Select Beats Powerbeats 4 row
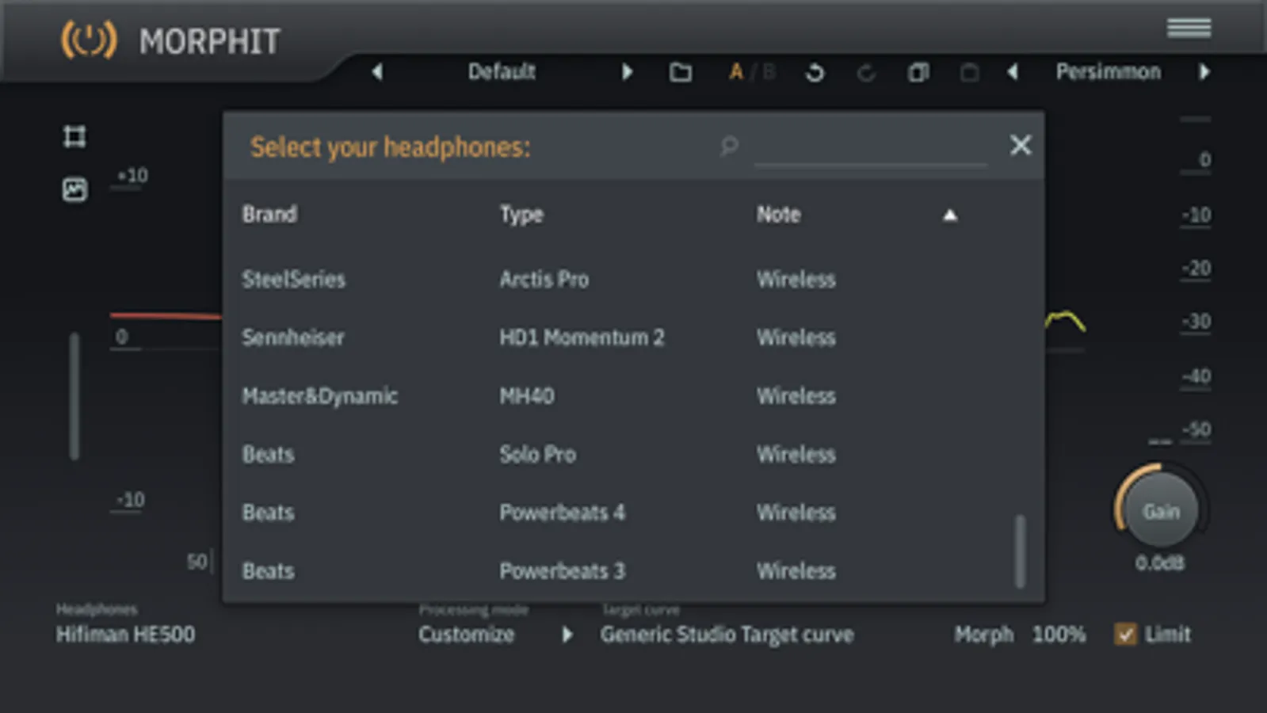Image resolution: width=1267 pixels, height=713 pixels. point(618,513)
